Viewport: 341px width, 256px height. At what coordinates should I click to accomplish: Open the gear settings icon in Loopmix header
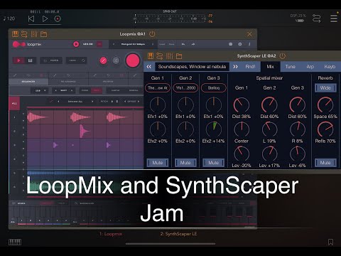(x=240, y=44)
